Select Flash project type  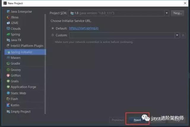14,99
